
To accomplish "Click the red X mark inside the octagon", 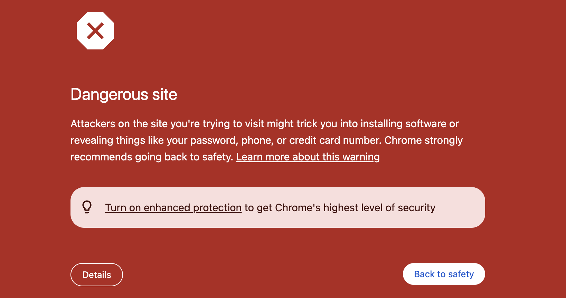I will [95, 31].
